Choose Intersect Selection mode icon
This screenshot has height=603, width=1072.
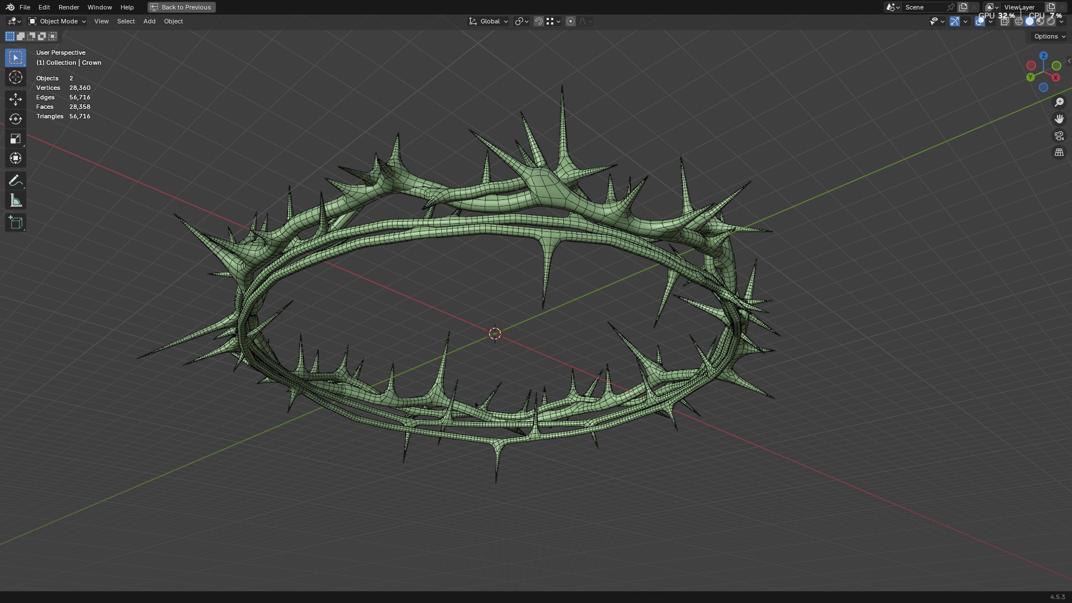[52, 36]
